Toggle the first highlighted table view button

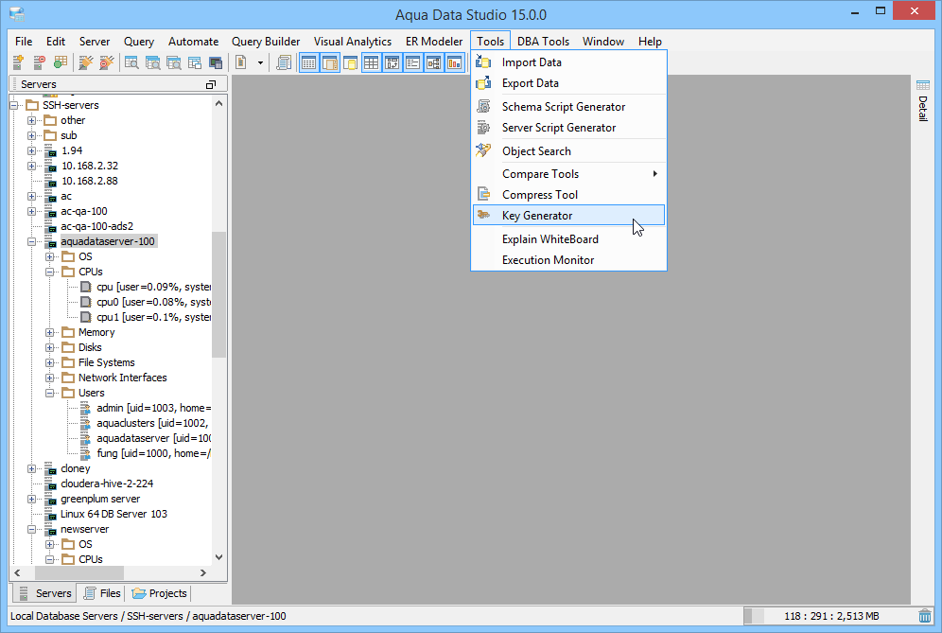(x=308, y=62)
